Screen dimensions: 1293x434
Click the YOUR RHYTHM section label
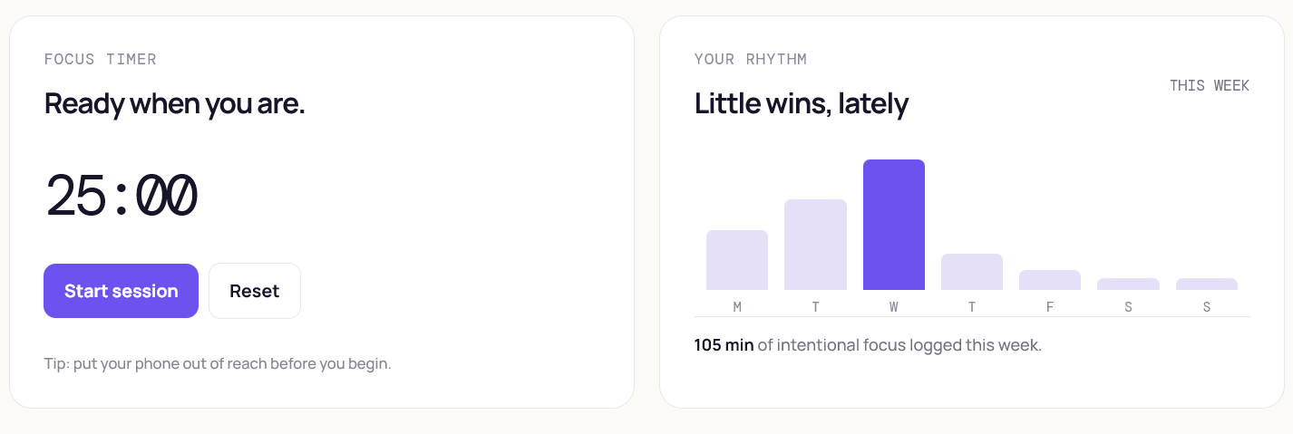point(751,60)
